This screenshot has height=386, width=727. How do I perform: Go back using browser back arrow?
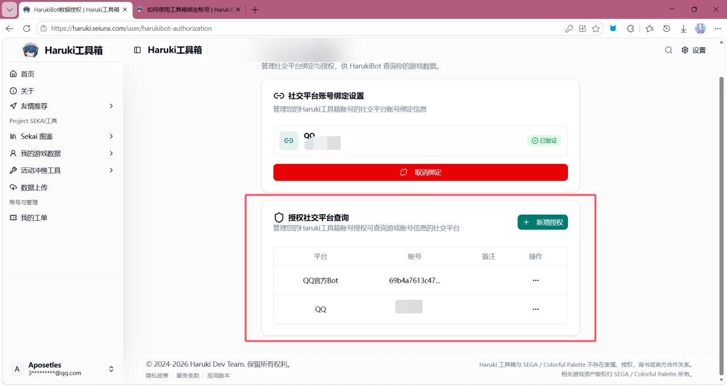click(x=10, y=28)
